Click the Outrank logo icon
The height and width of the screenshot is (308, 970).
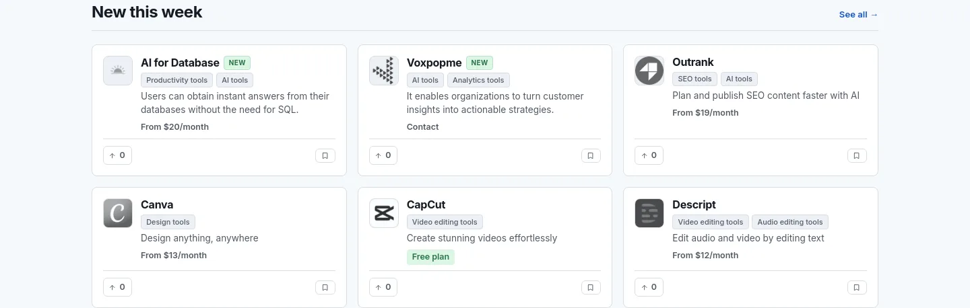point(649,71)
